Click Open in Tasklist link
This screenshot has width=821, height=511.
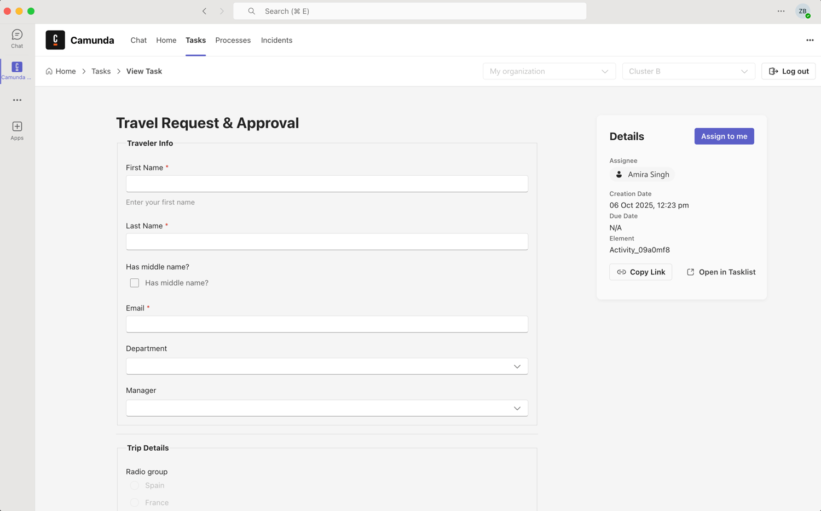(x=721, y=272)
